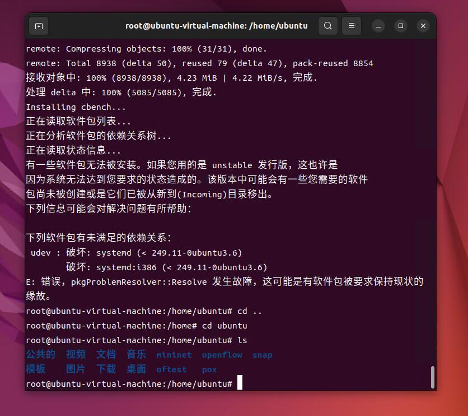468x416 pixels.
Task: Click the terminal vertical scrollbar
Action: [x=433, y=377]
